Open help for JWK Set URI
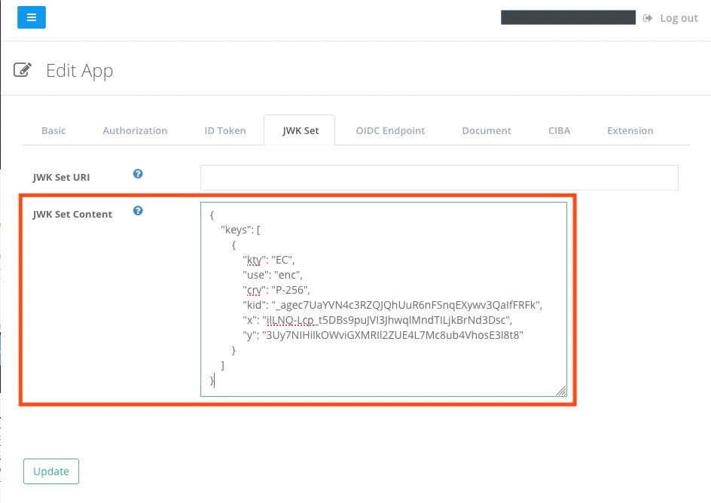 (x=138, y=173)
